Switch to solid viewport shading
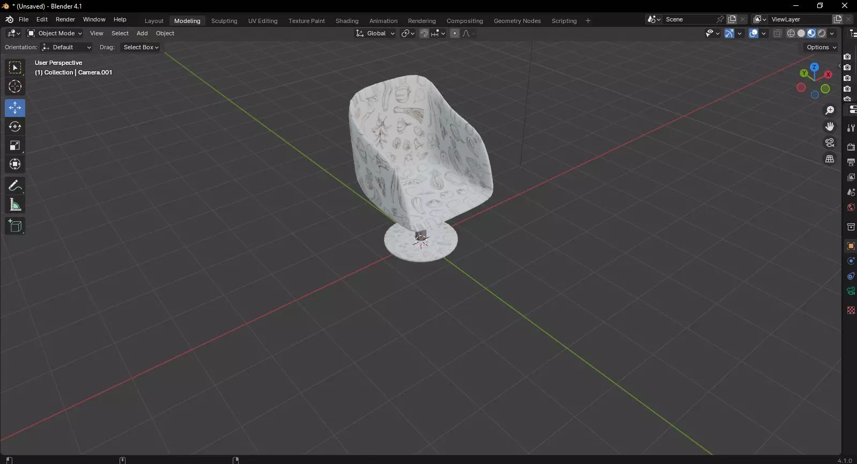857x464 pixels. [x=801, y=33]
